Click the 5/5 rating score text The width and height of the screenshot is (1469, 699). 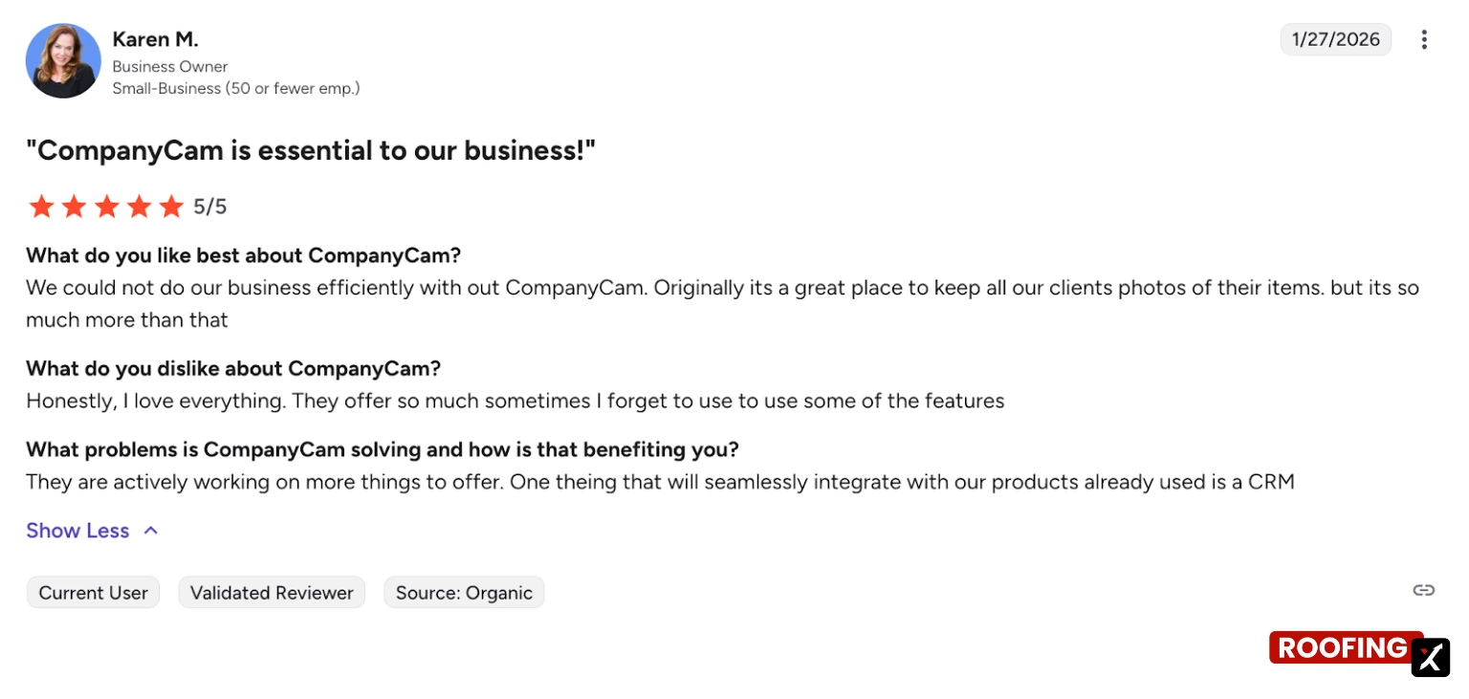coord(210,206)
